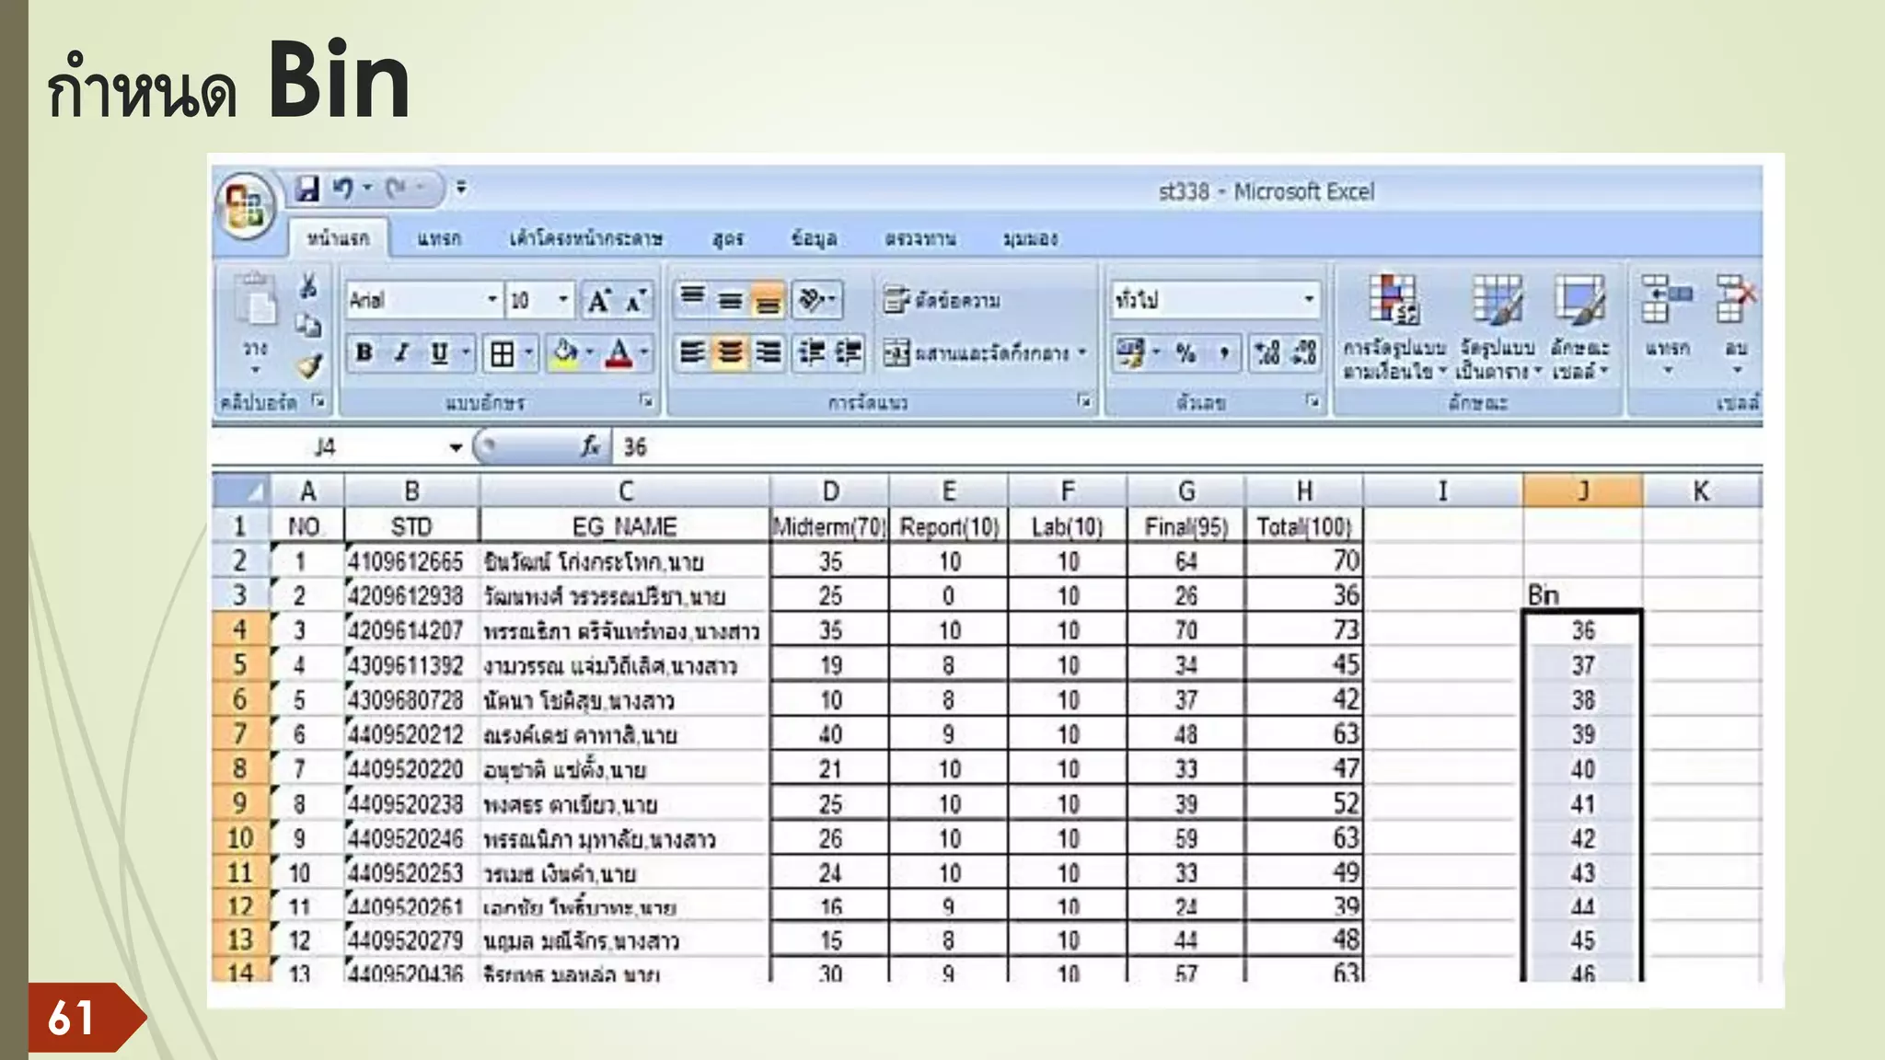Click the Format Painter brush icon

(x=309, y=366)
